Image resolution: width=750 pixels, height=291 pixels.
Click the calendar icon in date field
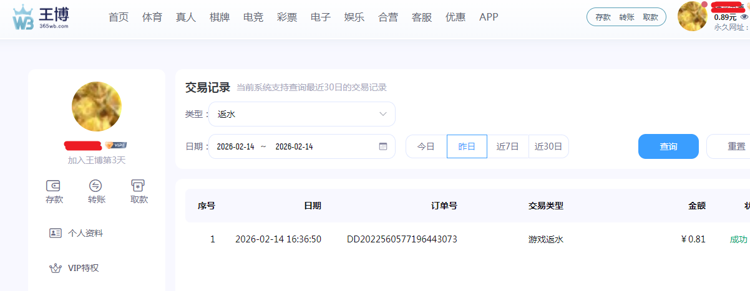point(383,146)
